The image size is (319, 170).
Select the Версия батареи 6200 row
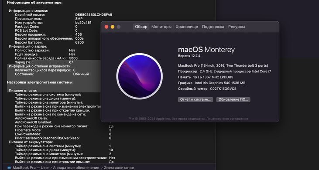[x=49, y=42]
